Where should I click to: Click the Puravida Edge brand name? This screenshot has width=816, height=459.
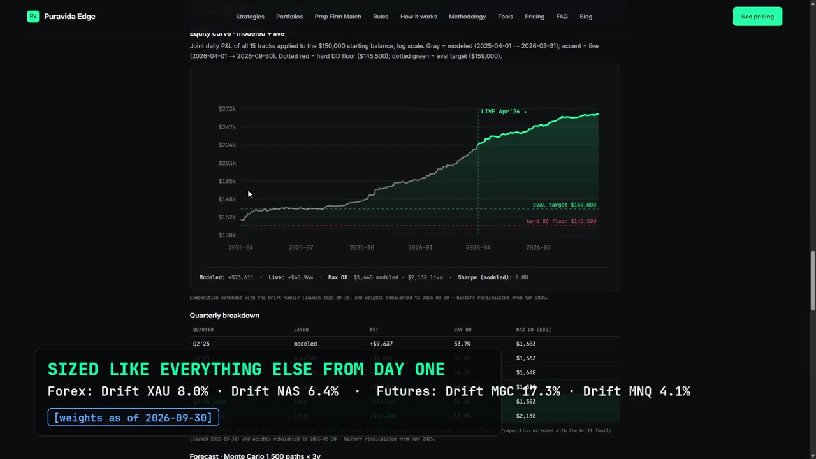69,17
